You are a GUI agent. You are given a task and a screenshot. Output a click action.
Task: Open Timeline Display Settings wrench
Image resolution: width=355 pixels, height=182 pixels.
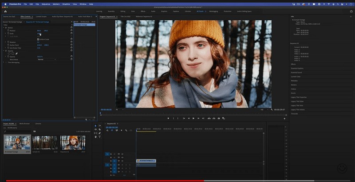[x=126, y=130]
